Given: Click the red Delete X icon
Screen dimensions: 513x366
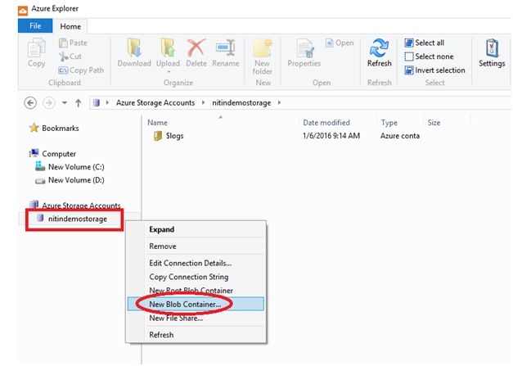Looking at the screenshot, I should (x=196, y=47).
